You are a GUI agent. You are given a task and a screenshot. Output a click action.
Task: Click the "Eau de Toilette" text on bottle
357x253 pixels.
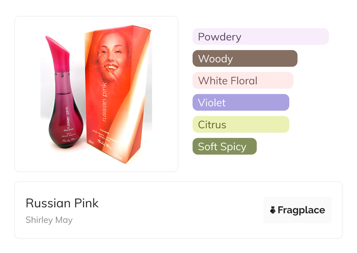coord(69,134)
